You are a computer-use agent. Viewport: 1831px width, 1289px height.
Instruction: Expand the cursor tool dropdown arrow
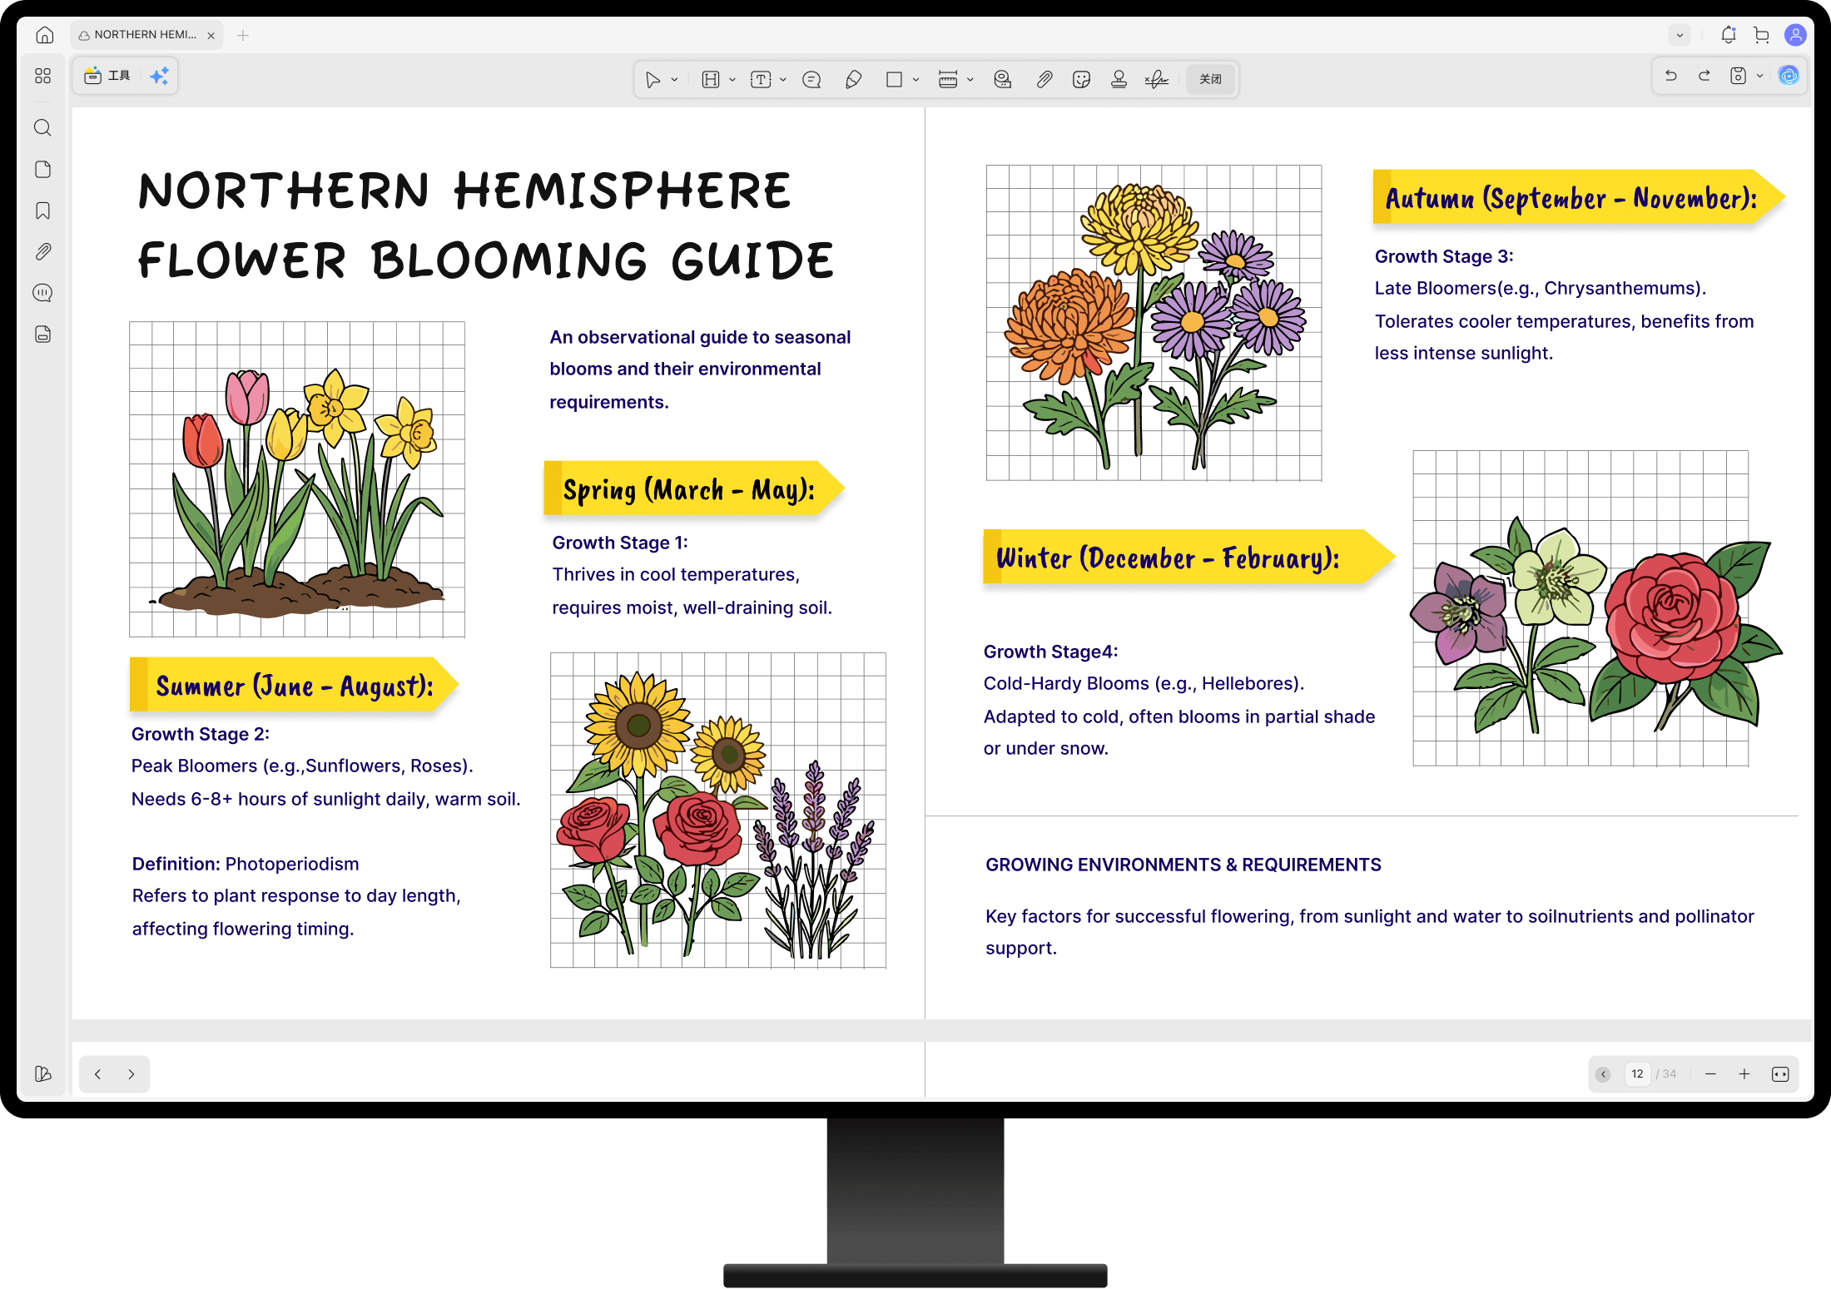click(674, 80)
